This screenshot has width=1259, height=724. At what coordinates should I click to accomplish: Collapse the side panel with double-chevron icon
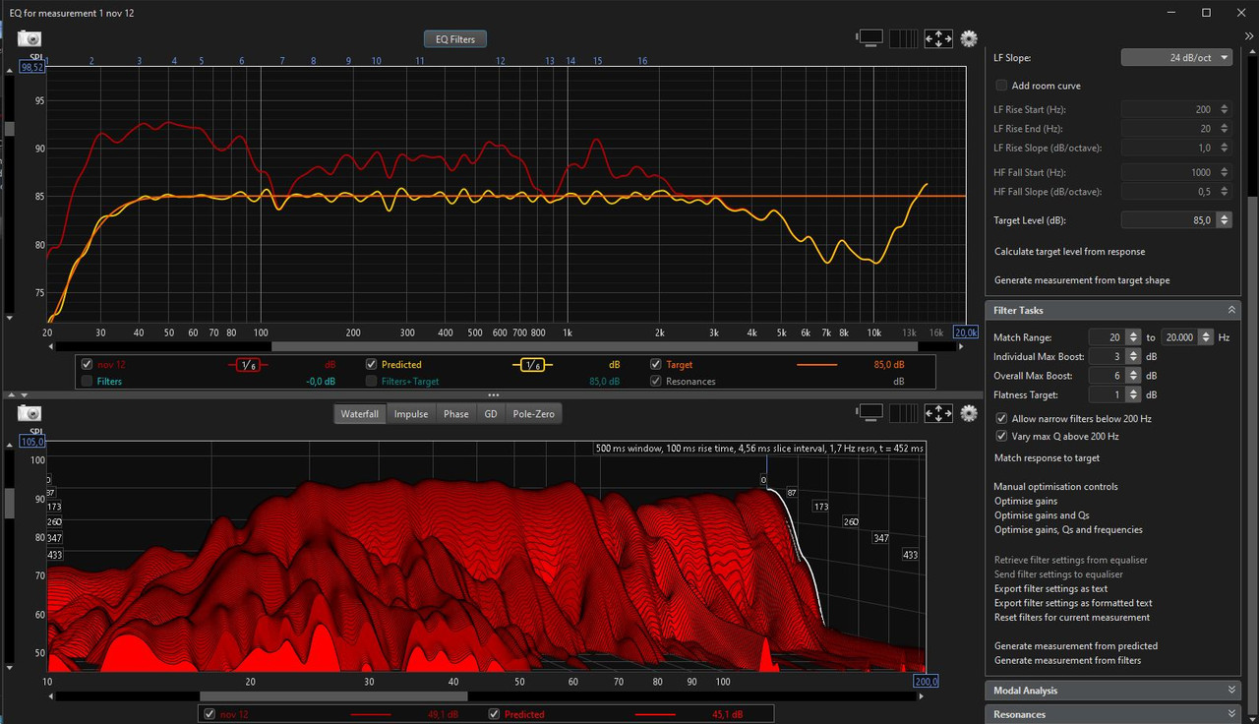pyautogui.click(x=1249, y=35)
